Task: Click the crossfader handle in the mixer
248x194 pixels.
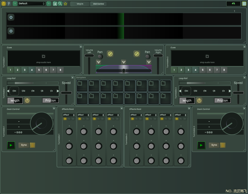Action: (x=124, y=71)
